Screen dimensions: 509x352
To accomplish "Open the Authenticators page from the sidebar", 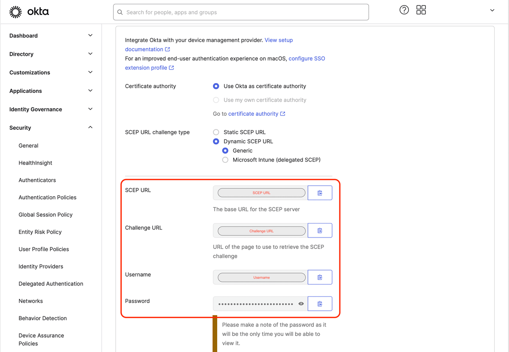I will pos(37,180).
